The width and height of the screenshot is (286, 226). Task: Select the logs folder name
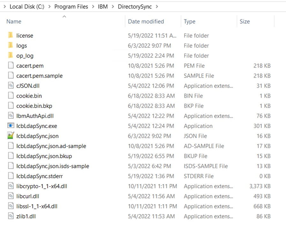click(21, 46)
